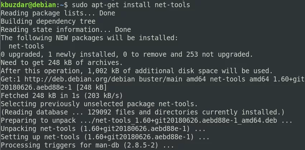Click the indented 'net-tools' package name
Image resolution: width=305 pixels, height=150 pixels.
(x=26, y=46)
